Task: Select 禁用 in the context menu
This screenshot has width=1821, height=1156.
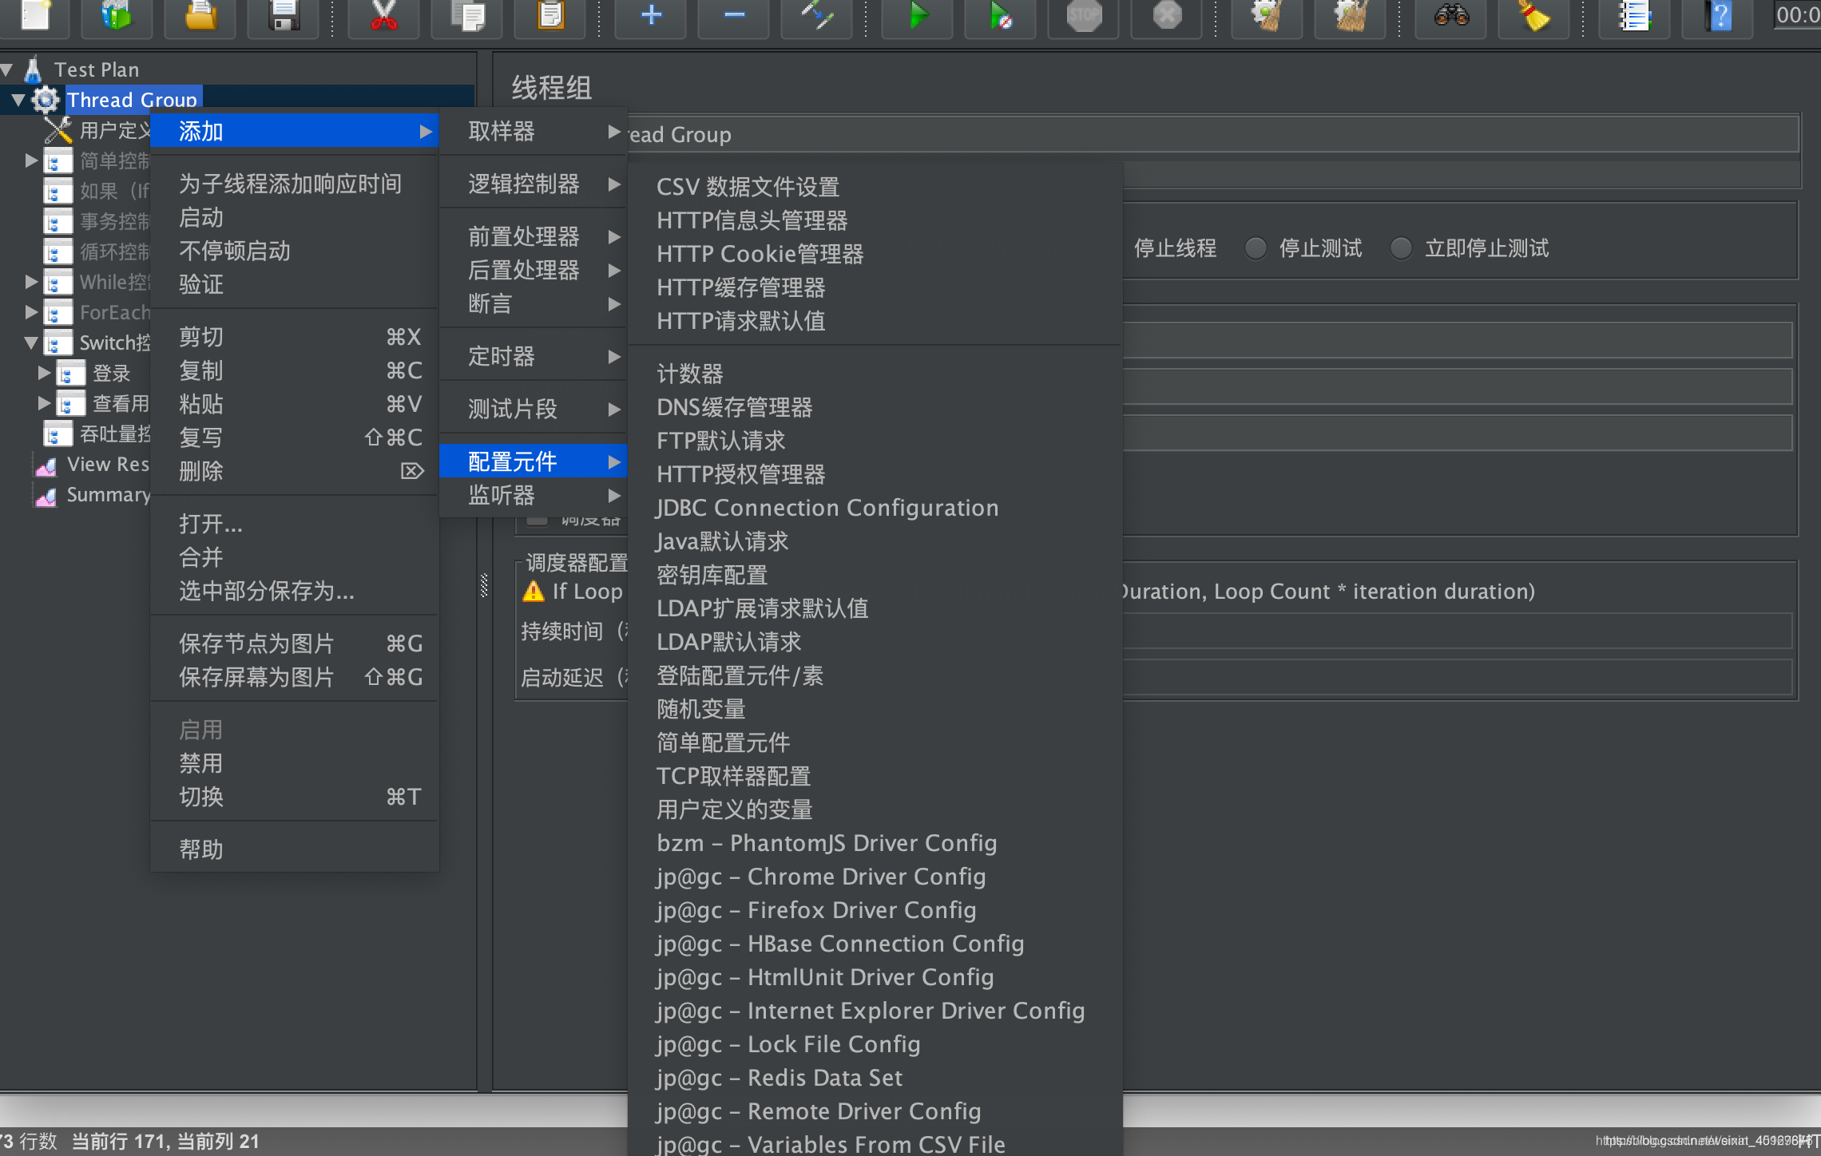Action: [294, 764]
